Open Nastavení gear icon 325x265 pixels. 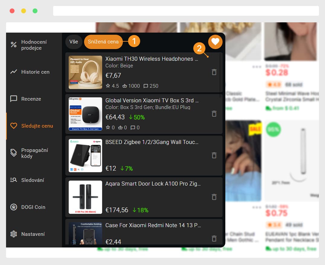[14, 234]
